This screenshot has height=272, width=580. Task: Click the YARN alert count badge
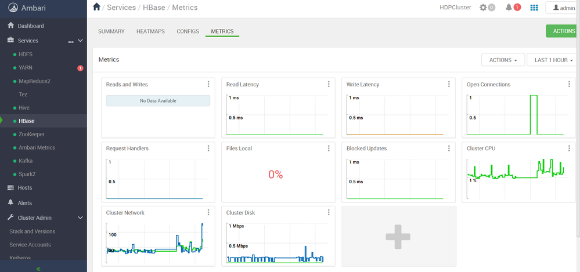pyautogui.click(x=80, y=68)
